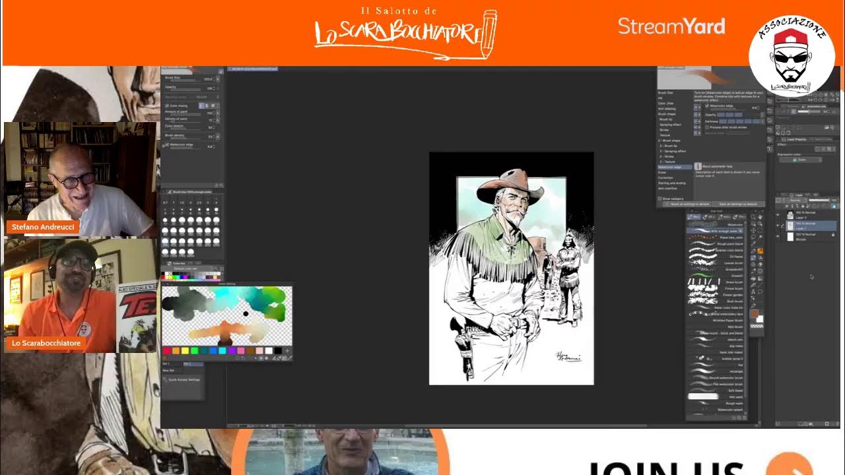Select the rectangle Selection marquee tool

coord(760,231)
